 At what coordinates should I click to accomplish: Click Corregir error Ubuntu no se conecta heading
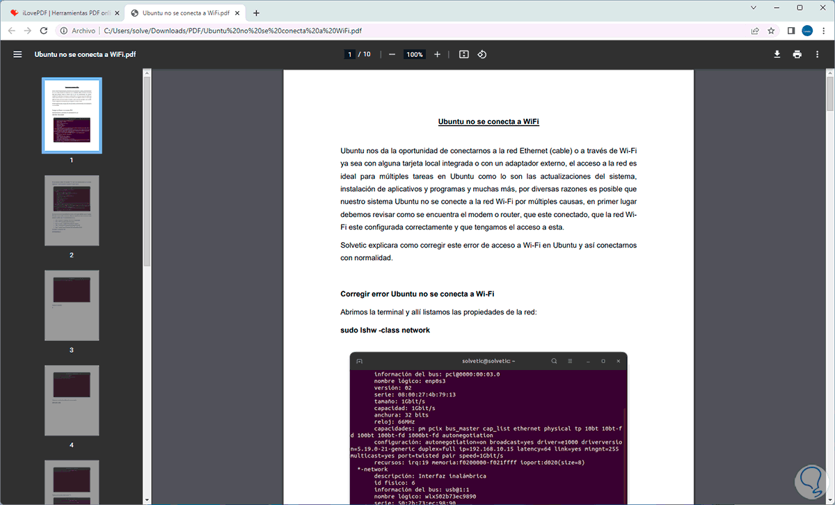(x=417, y=294)
